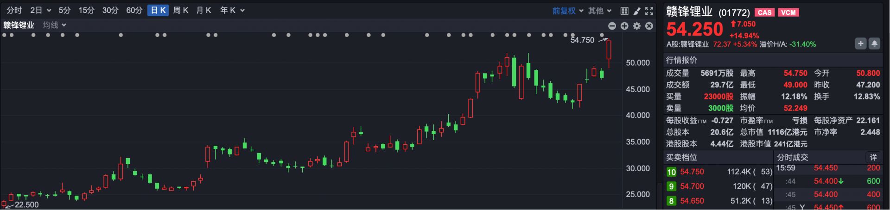This screenshot has width=890, height=210.
Task: Zoom in chart with plus icon
Action: pyautogui.click(x=624, y=26)
